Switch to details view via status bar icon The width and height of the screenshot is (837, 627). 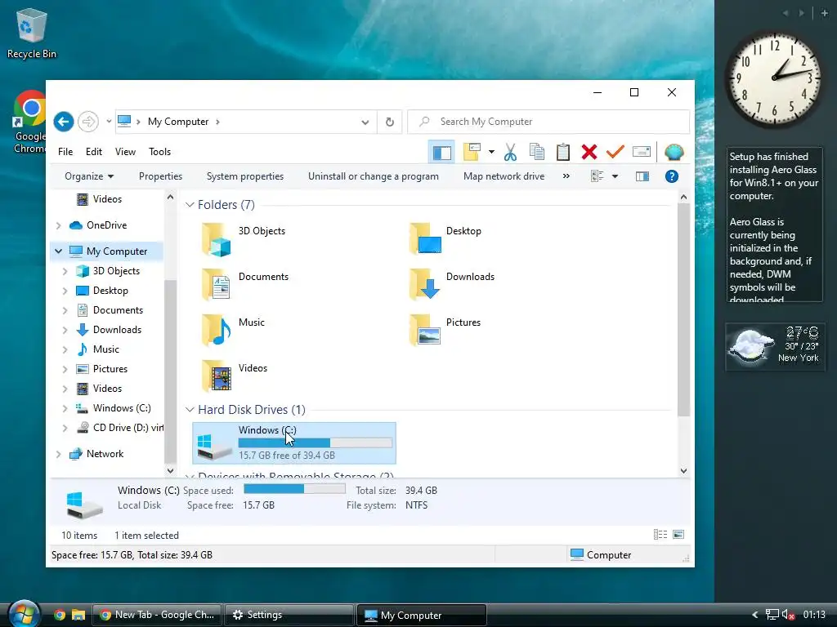660,535
